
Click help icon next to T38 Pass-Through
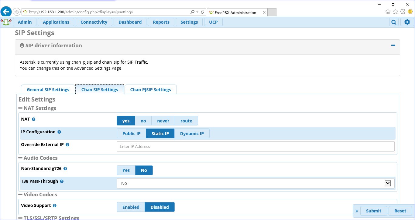coord(62,182)
